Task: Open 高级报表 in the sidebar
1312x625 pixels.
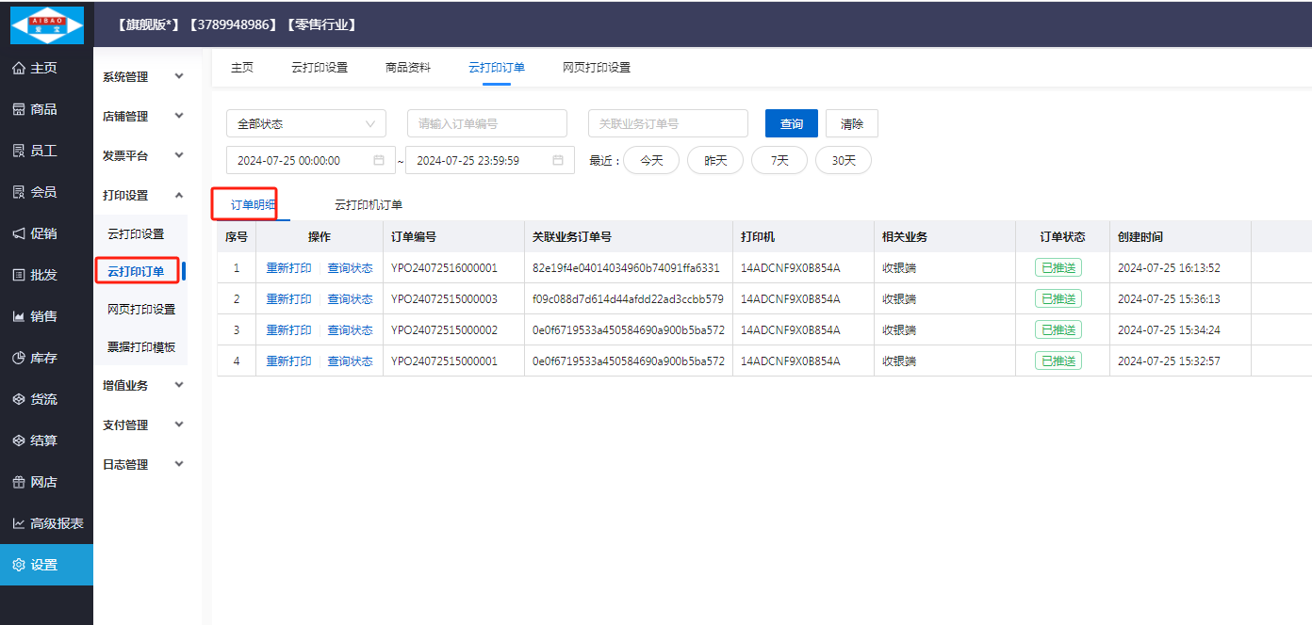Action: point(47,523)
